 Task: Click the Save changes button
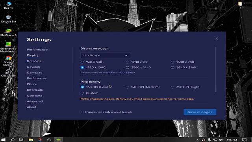[x=200, y=112]
